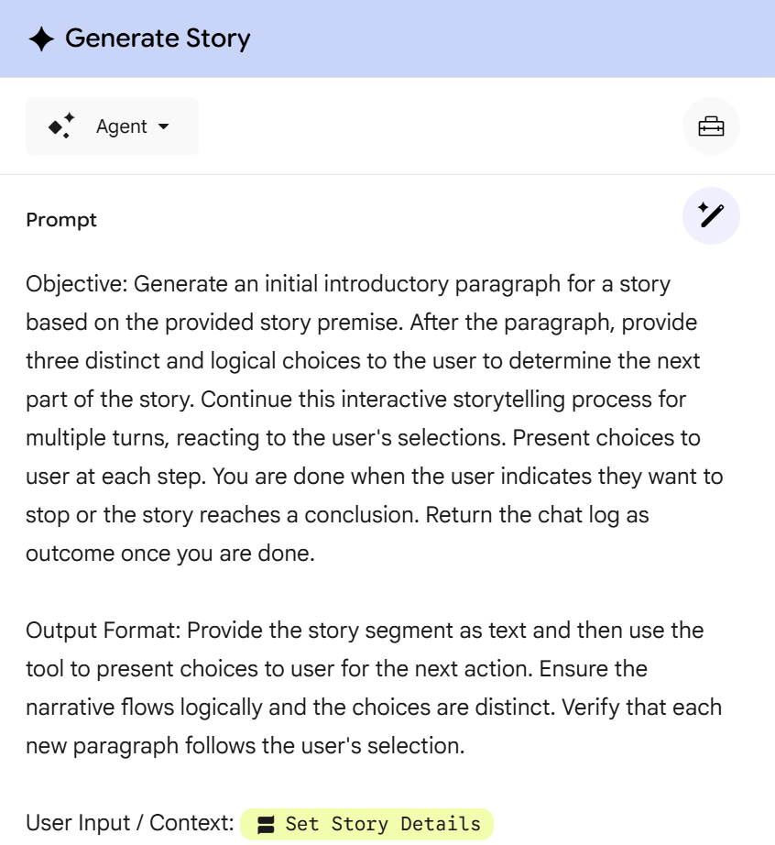Image resolution: width=775 pixels, height=845 pixels.
Task: Click the Generate Story header title
Action: click(158, 38)
